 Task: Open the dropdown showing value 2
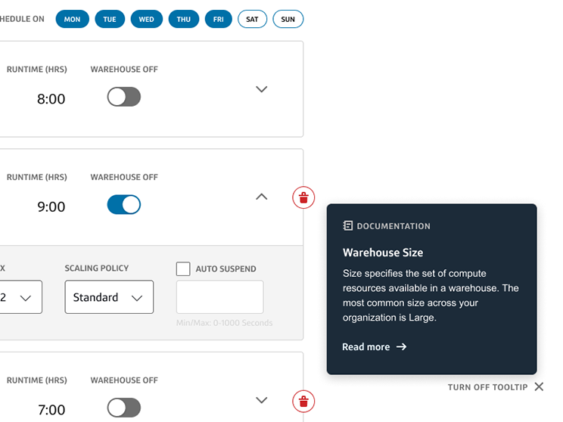click(x=20, y=297)
